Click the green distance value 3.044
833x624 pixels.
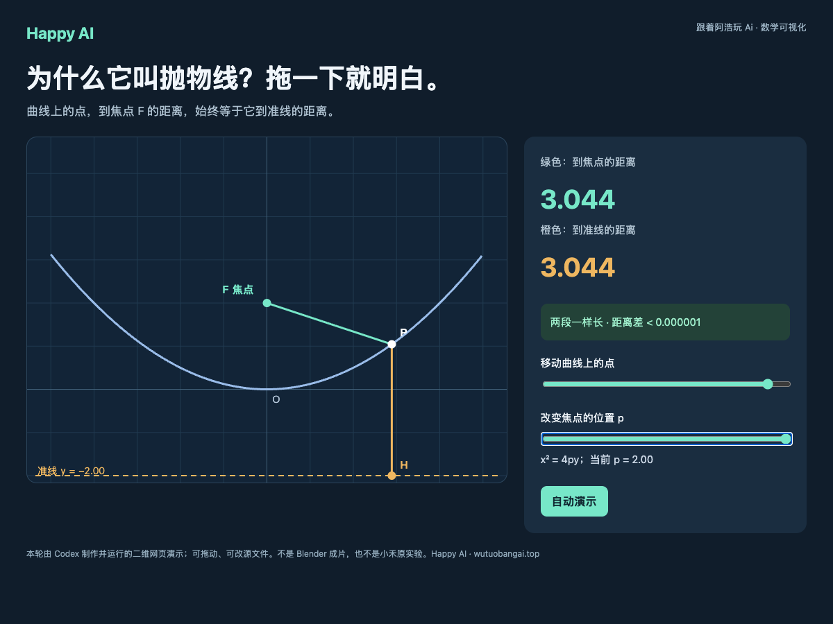(x=578, y=200)
